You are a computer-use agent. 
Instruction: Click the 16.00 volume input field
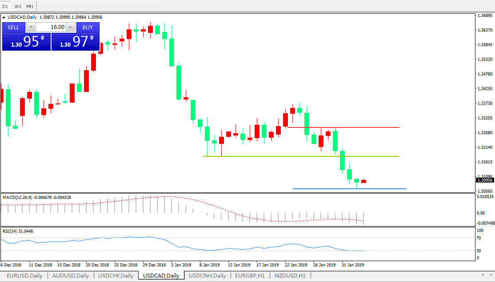[51, 27]
